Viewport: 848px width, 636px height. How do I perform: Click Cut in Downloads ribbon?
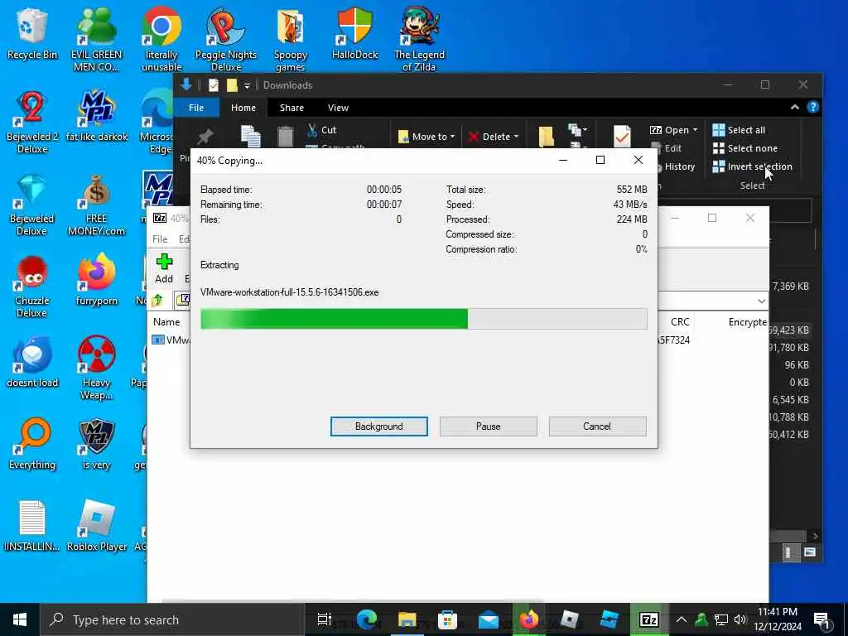pos(322,130)
